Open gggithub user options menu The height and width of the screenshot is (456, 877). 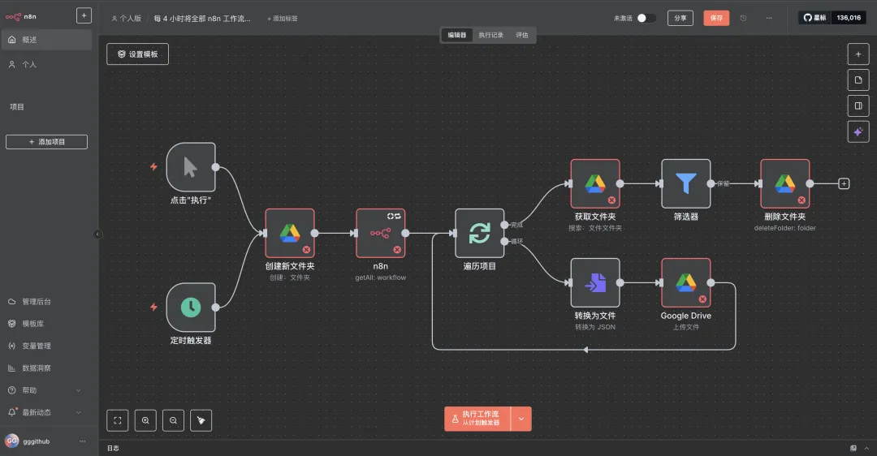pyautogui.click(x=83, y=441)
